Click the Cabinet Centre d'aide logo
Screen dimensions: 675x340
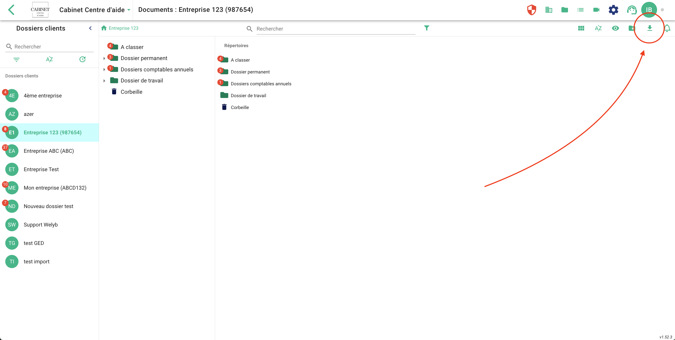pos(40,10)
